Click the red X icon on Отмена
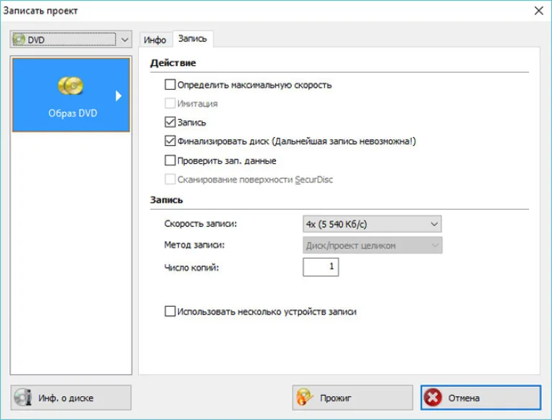The height and width of the screenshot is (420, 552). (x=433, y=398)
